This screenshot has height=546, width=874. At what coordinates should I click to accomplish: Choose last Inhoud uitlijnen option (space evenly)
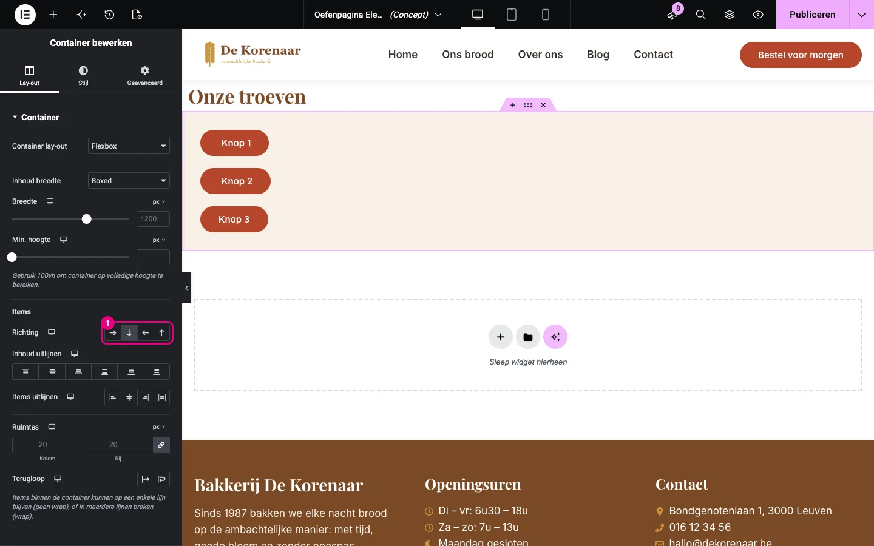pos(157,371)
